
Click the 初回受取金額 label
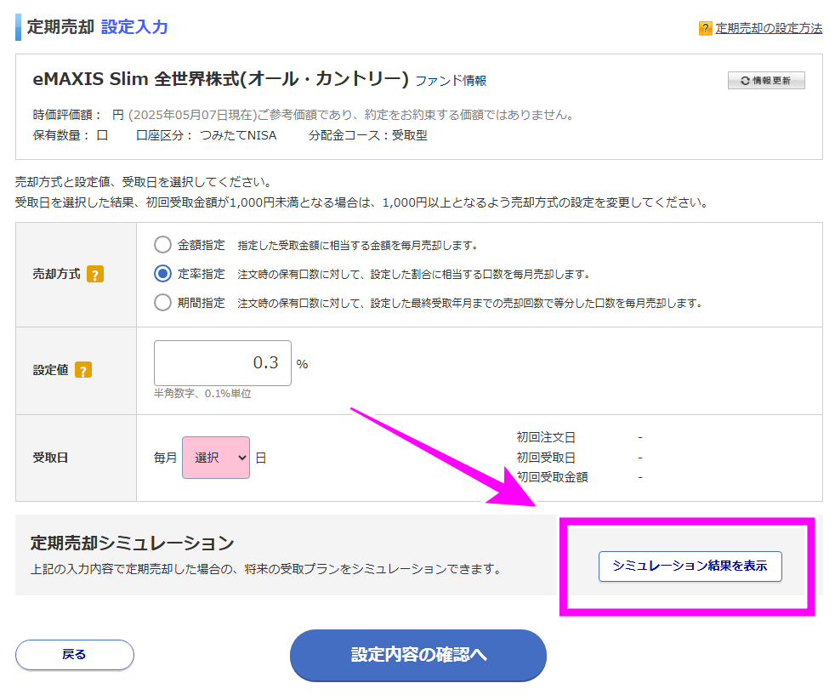[552, 477]
